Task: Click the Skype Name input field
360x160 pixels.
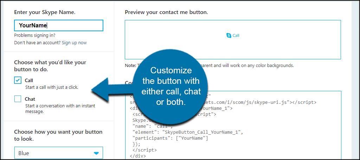Action: click(59, 26)
